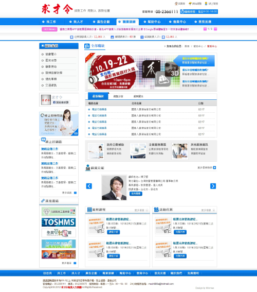Screen dimensions: 257x292
Task: Show the next lecturer with the right arrow
Action: coord(213,186)
